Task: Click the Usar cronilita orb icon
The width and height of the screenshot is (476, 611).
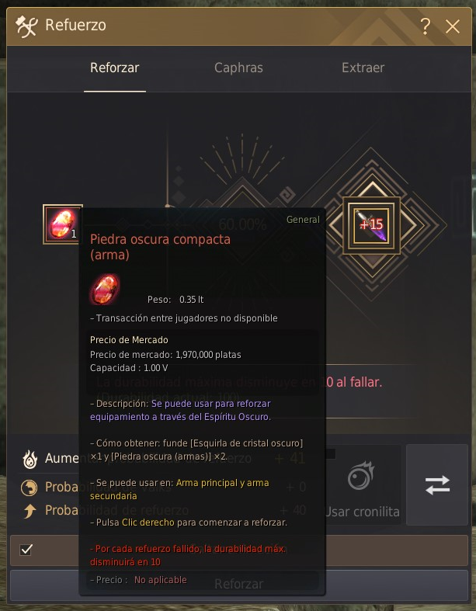Action: pos(361,476)
